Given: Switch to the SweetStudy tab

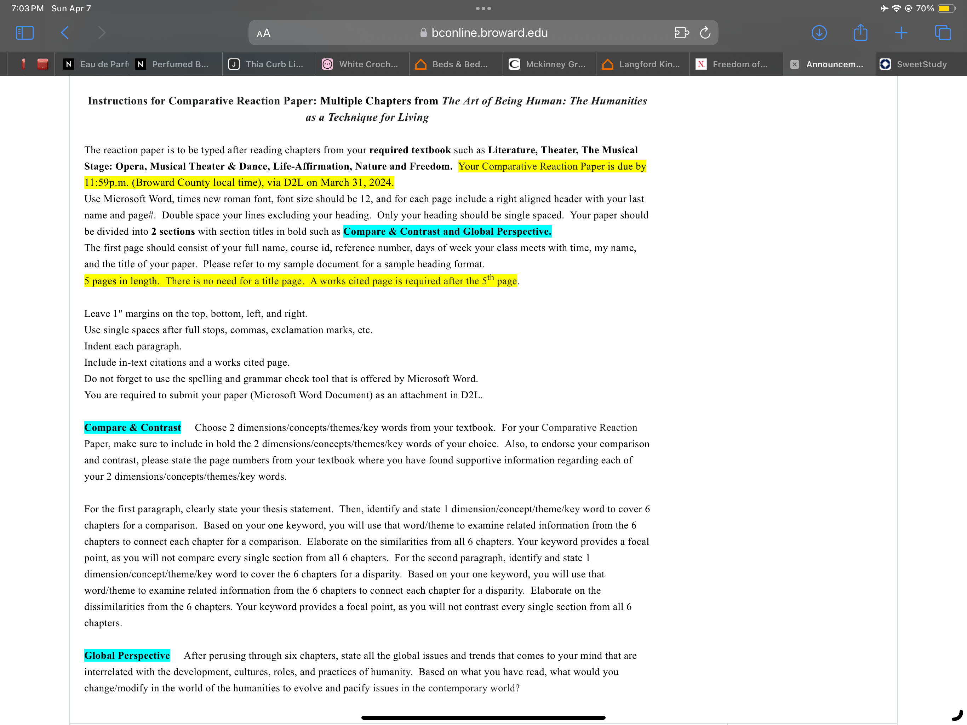Looking at the screenshot, I should click(921, 64).
